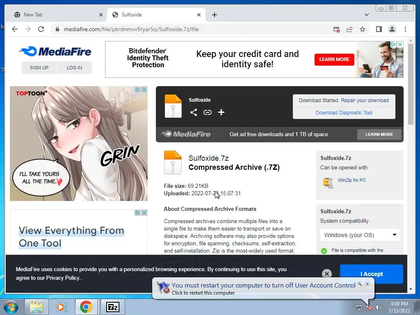Screen dimensions: 420x315
Task: Close the Sulfoxide tab
Action: (x=199, y=15)
